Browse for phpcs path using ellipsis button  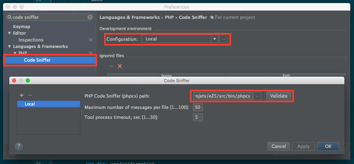258,96
